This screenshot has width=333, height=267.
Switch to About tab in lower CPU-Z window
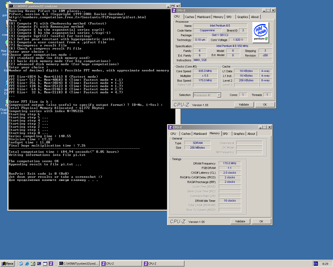(251, 134)
